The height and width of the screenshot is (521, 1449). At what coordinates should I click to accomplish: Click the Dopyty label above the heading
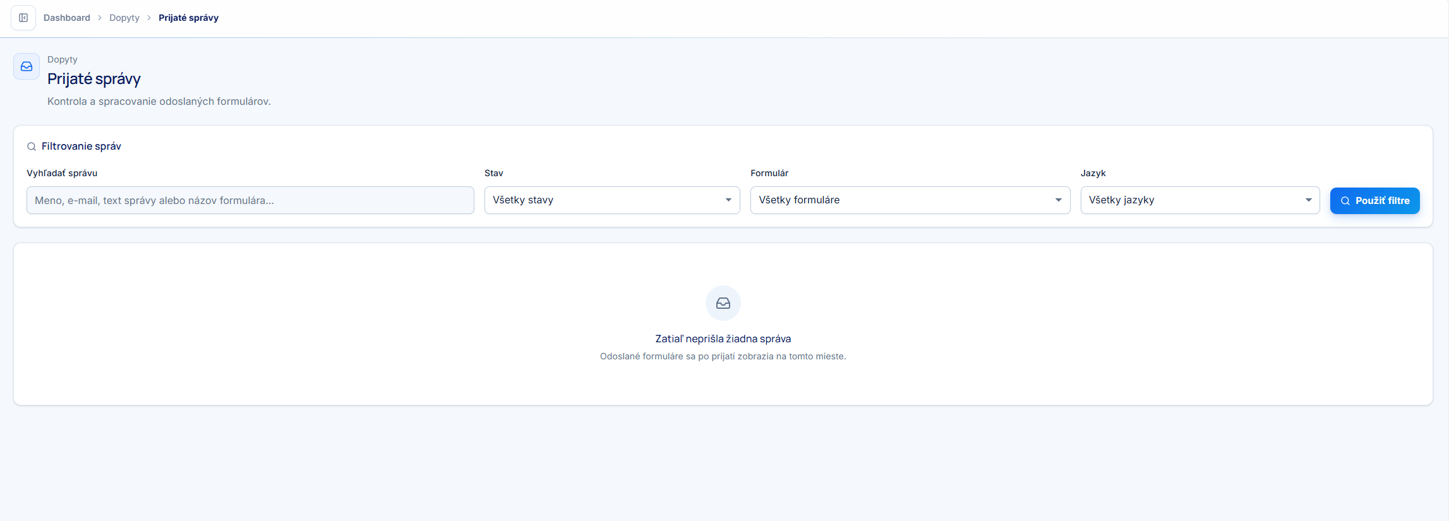[63, 59]
